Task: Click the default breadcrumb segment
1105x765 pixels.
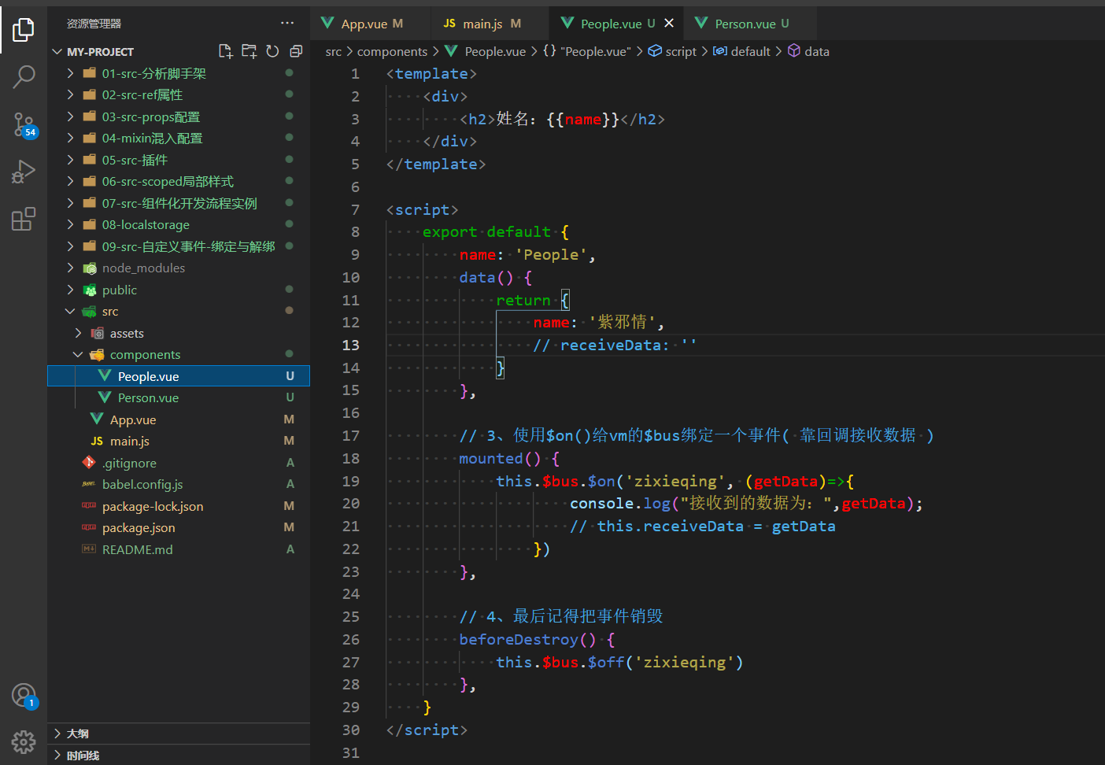Action: [x=741, y=51]
